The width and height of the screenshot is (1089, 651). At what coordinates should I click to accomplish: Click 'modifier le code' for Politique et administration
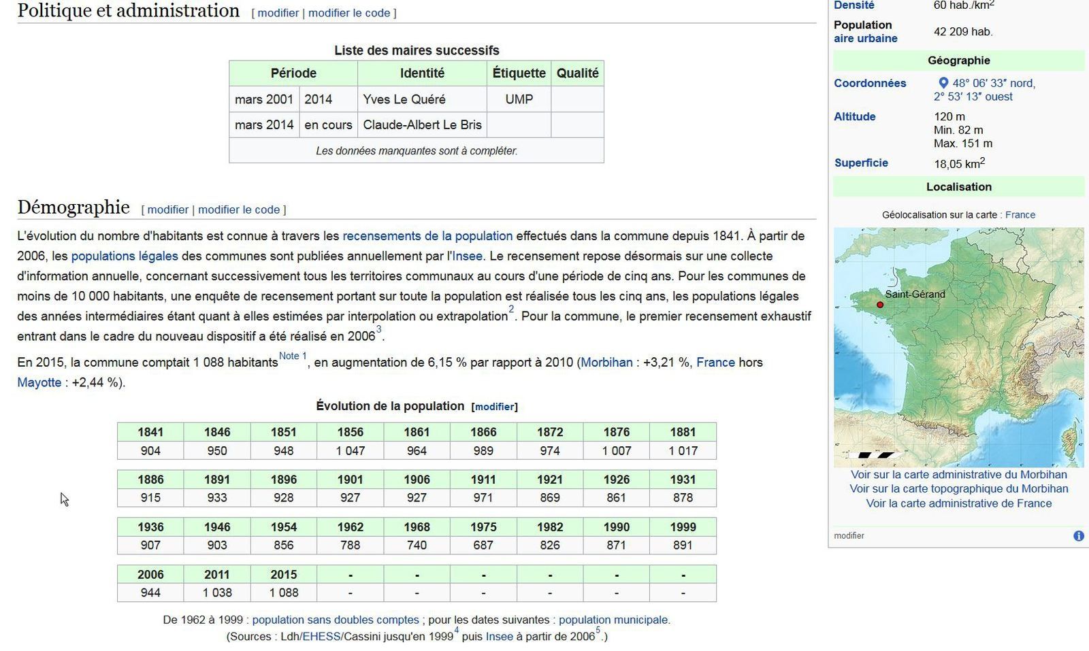click(x=349, y=13)
